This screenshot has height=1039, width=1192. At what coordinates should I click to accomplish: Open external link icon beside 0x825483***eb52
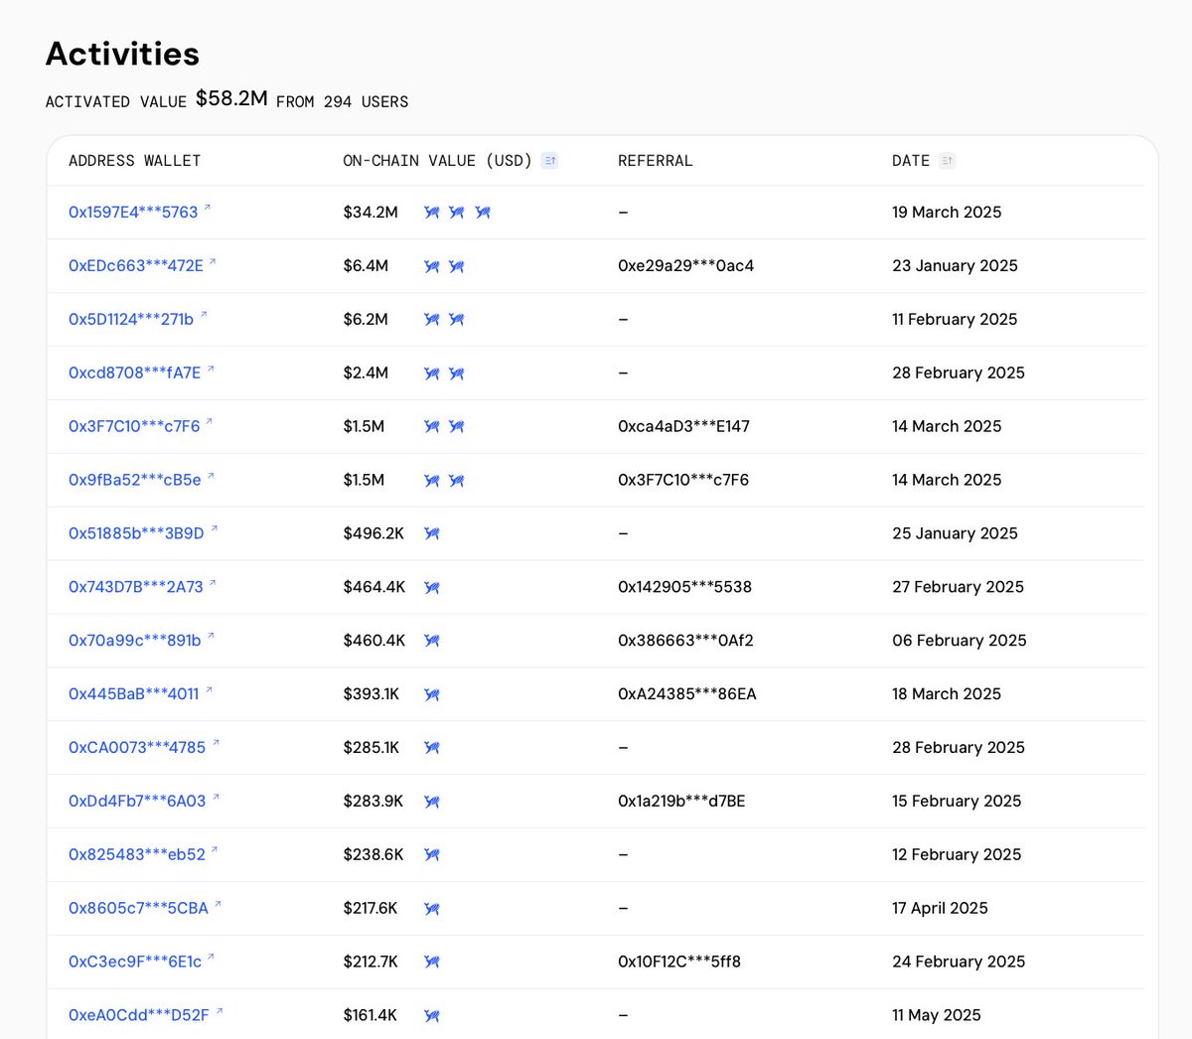pos(215,851)
